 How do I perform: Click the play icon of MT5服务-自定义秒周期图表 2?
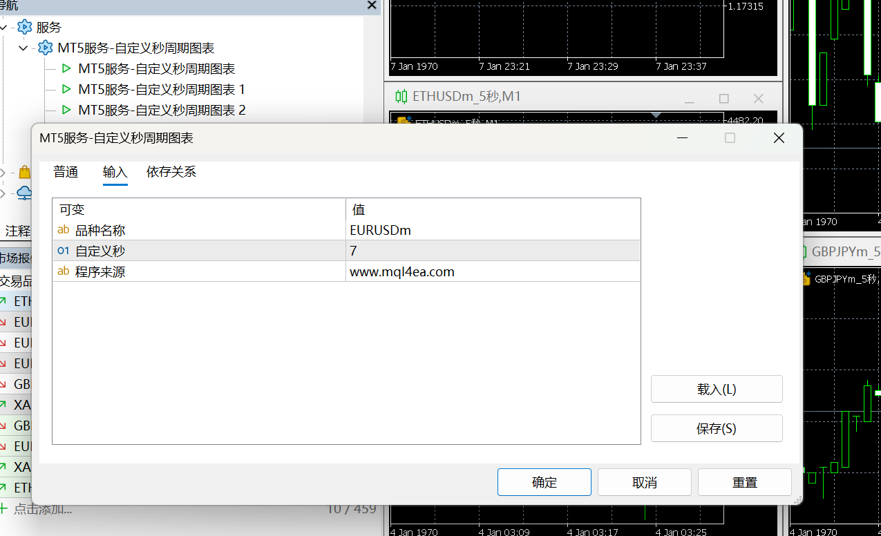click(x=66, y=111)
